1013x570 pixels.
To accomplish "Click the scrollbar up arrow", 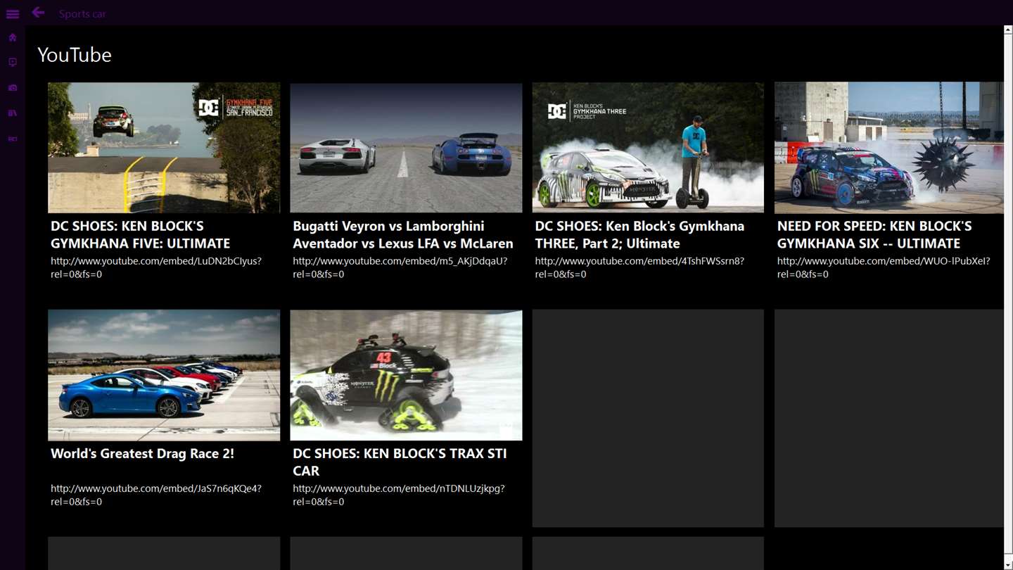I will point(1008,30).
